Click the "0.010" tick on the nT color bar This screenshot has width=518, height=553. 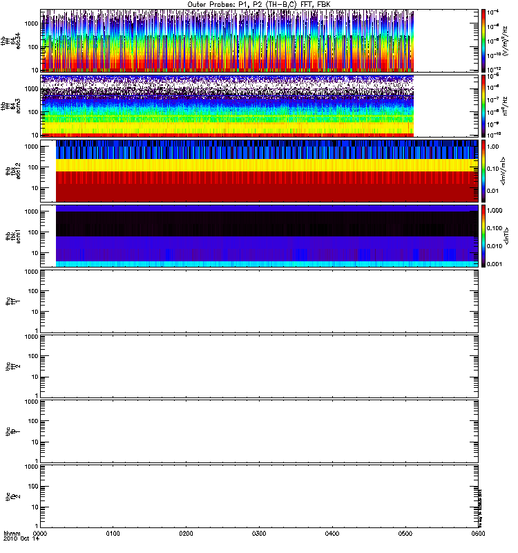(x=495, y=246)
